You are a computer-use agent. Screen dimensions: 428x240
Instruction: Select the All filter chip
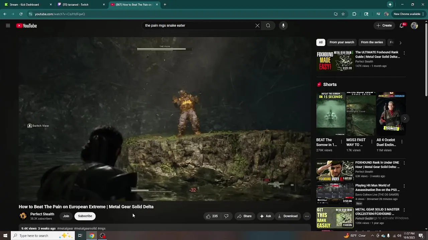point(321,42)
